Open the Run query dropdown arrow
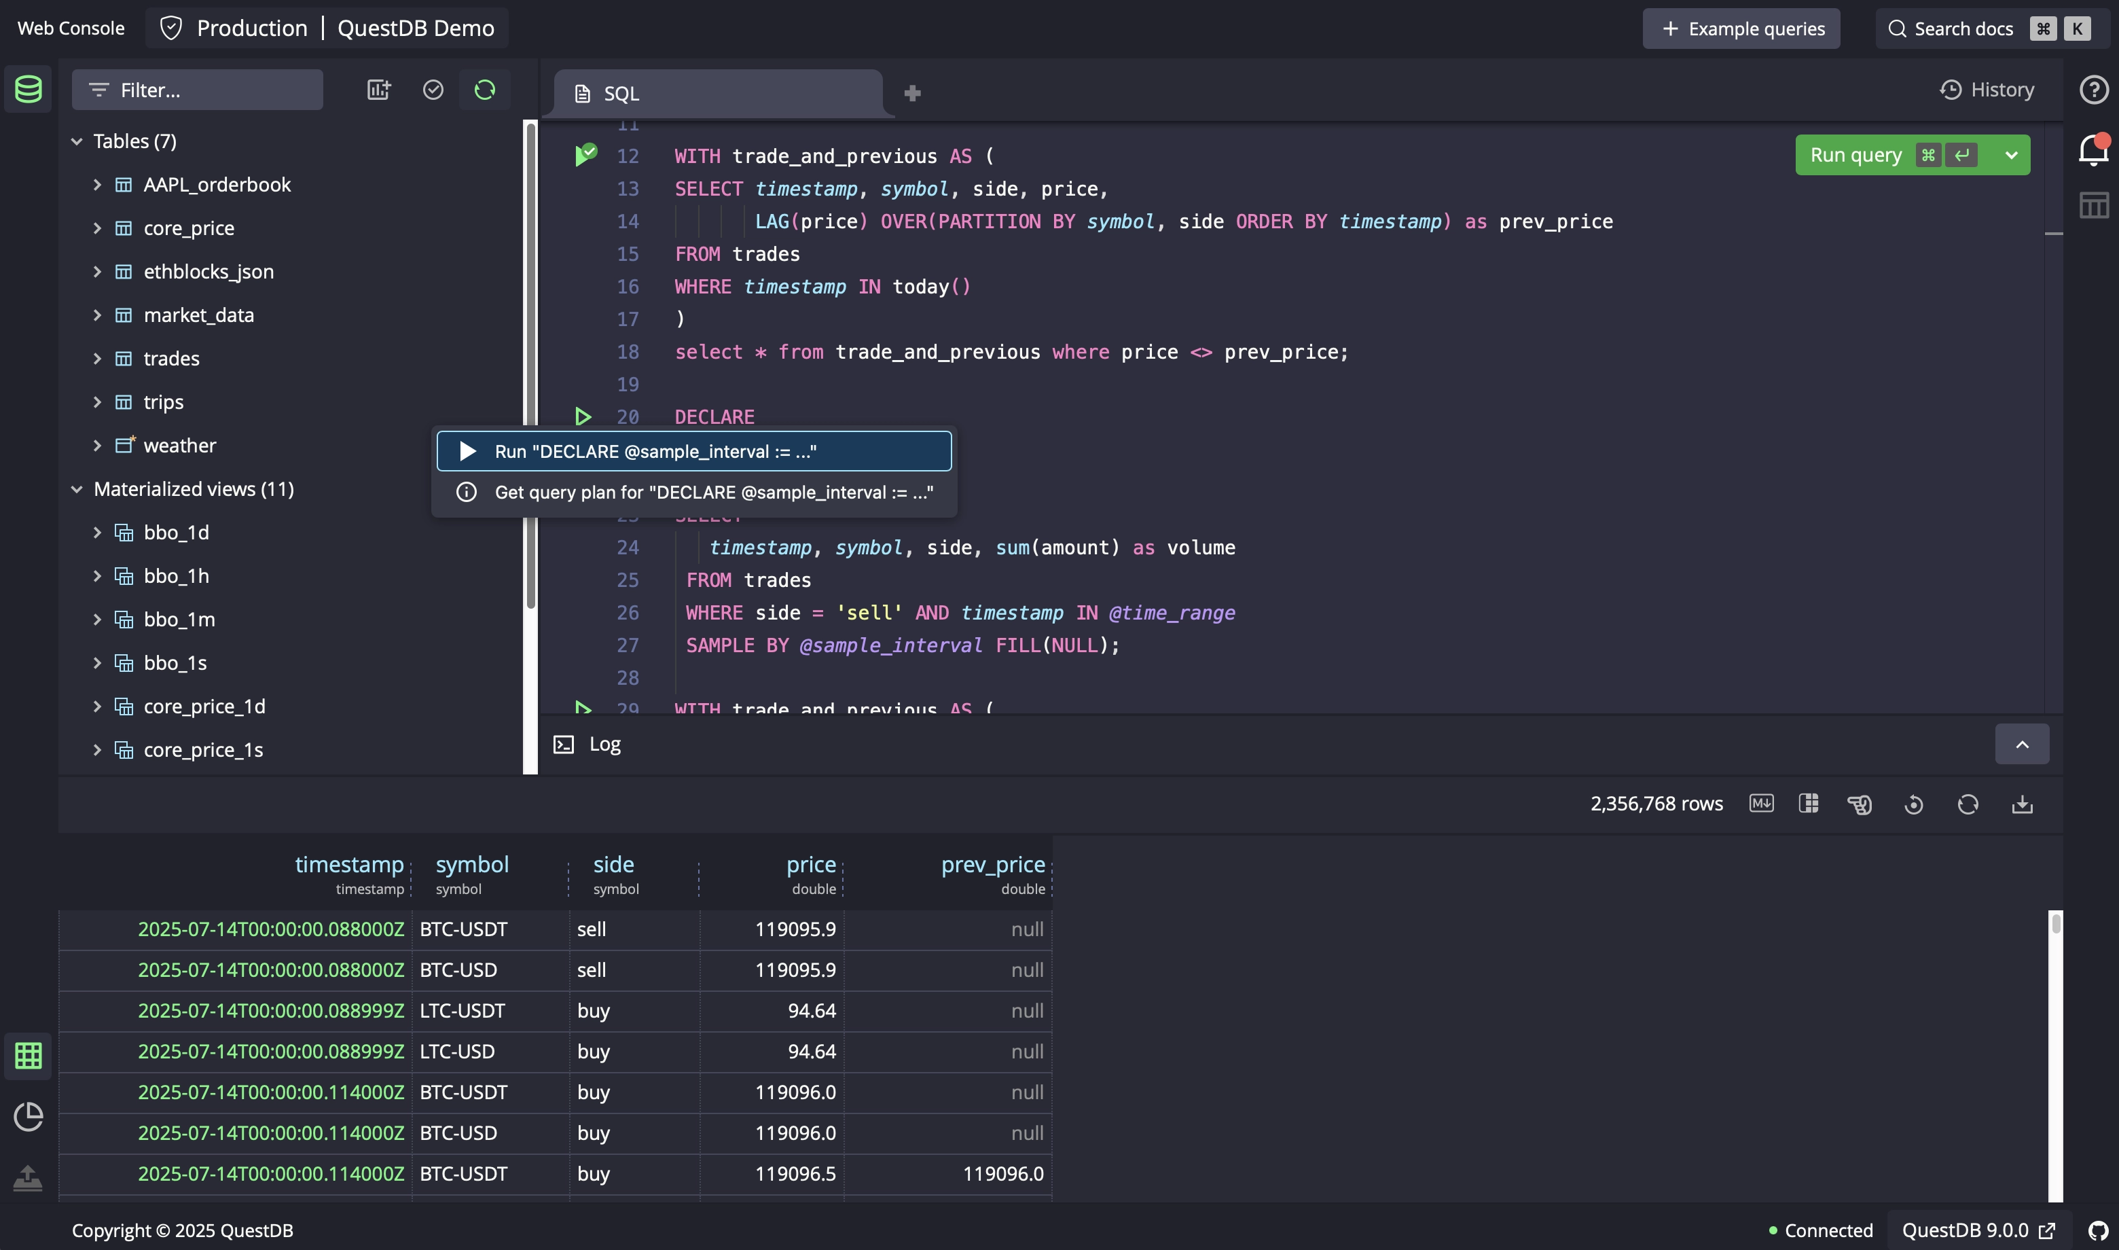The height and width of the screenshot is (1250, 2119). [x=2011, y=155]
